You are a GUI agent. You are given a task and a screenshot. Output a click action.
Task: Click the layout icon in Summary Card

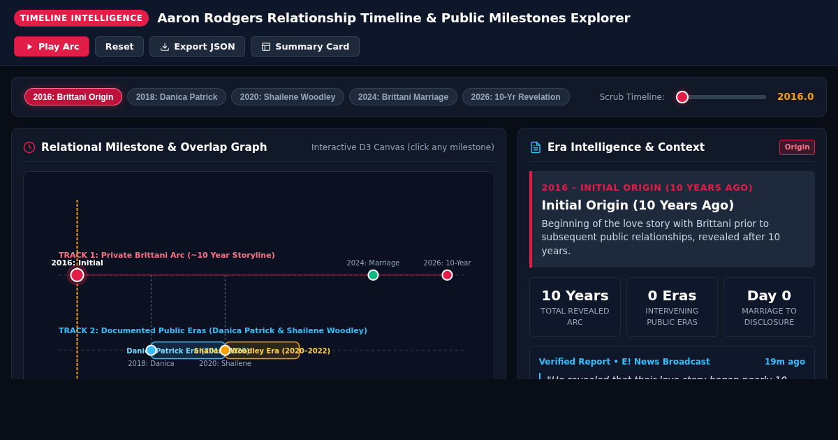[x=266, y=47]
